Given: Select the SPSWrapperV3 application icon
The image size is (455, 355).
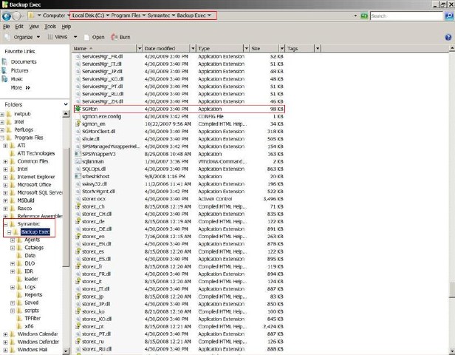Looking at the screenshot, I should 78,154.
